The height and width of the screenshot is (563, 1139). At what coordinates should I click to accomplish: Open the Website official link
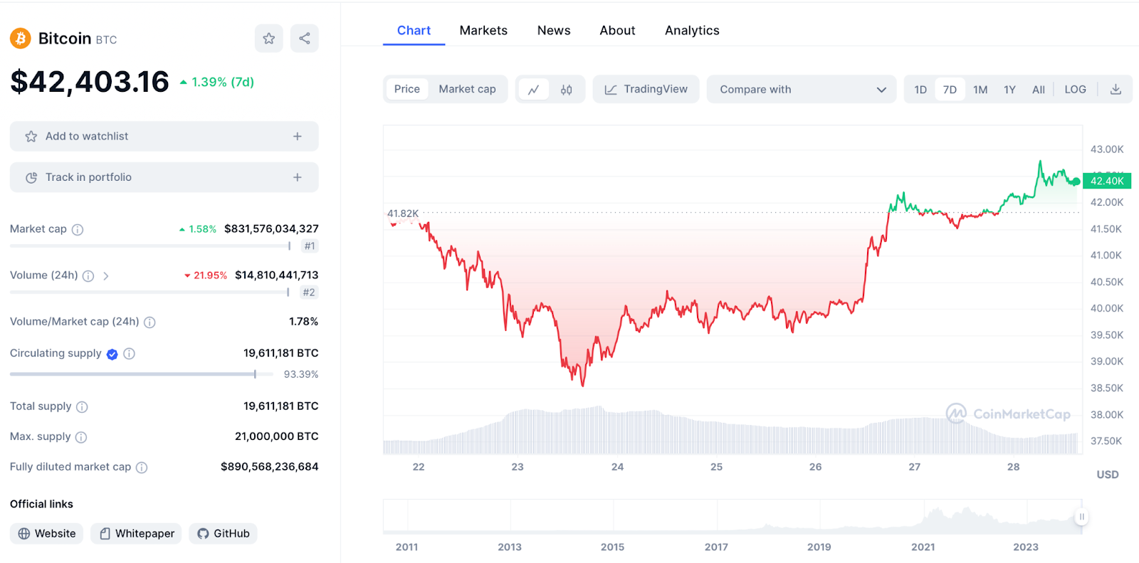tap(47, 534)
